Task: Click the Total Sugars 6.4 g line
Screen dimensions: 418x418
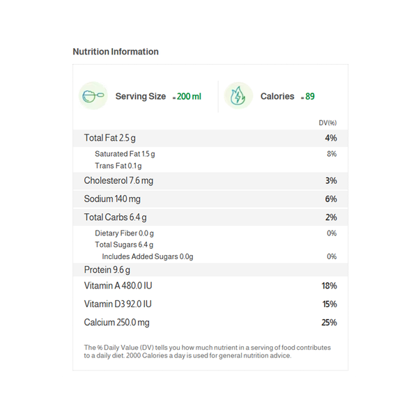Action: click(124, 245)
